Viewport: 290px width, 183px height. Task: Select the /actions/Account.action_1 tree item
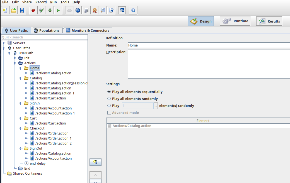coord(55,113)
